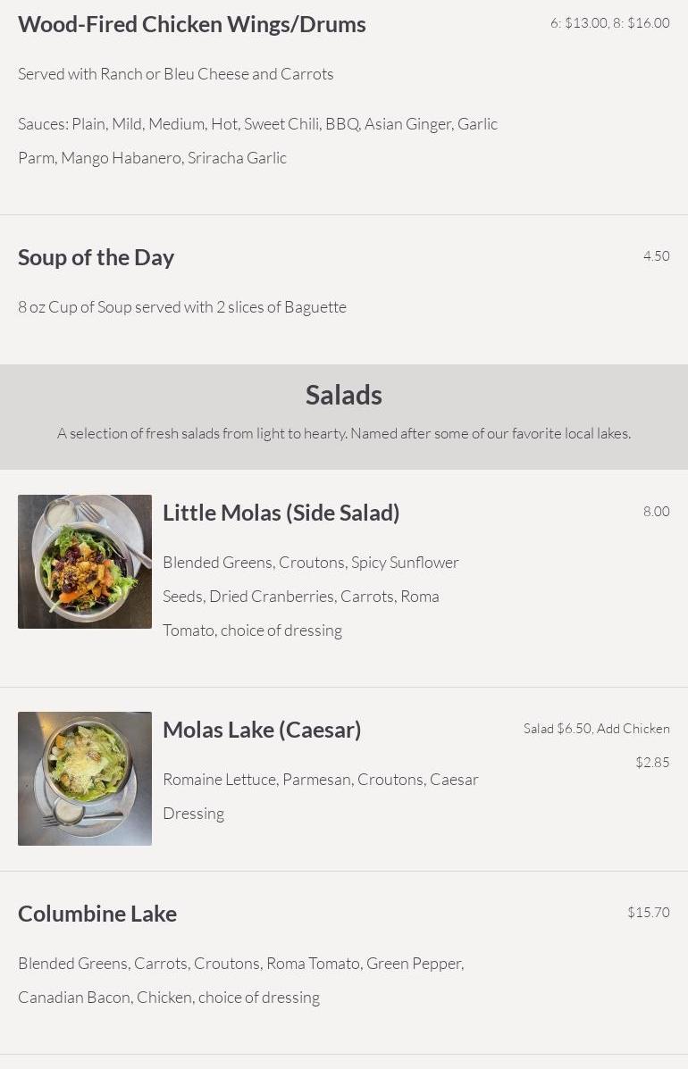Viewport: 688px width, 1069px height.
Task: Open the Molas Lake Caesar salad photo
Action: (x=85, y=779)
